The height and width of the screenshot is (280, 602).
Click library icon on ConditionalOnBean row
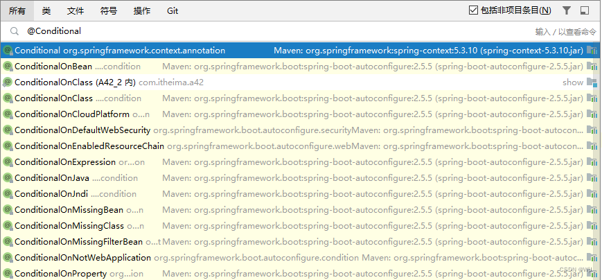(x=592, y=67)
